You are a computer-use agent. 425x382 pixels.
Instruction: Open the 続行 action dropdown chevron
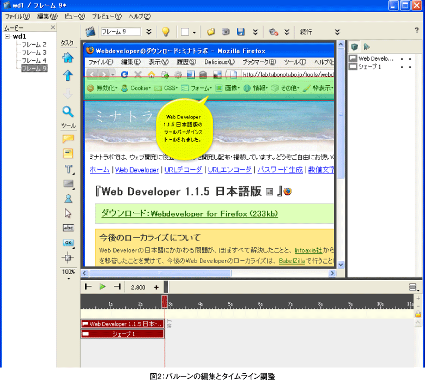[337, 32]
